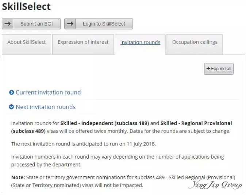Click the SkillSelect page heading
The width and height of the screenshot is (246, 196).
[x=26, y=7]
